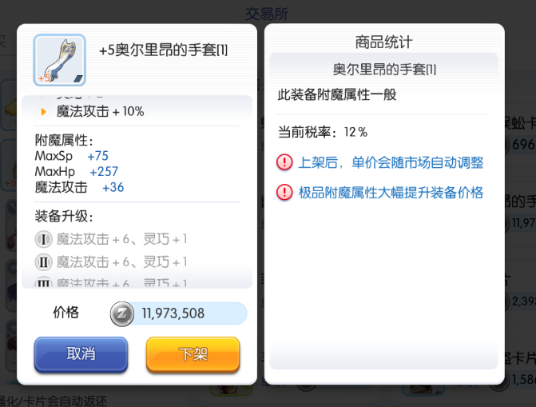Viewport: 536px width, 407px height.
Task: Click the 魔法攻击 +36 enchant attribute
Action: 79,187
